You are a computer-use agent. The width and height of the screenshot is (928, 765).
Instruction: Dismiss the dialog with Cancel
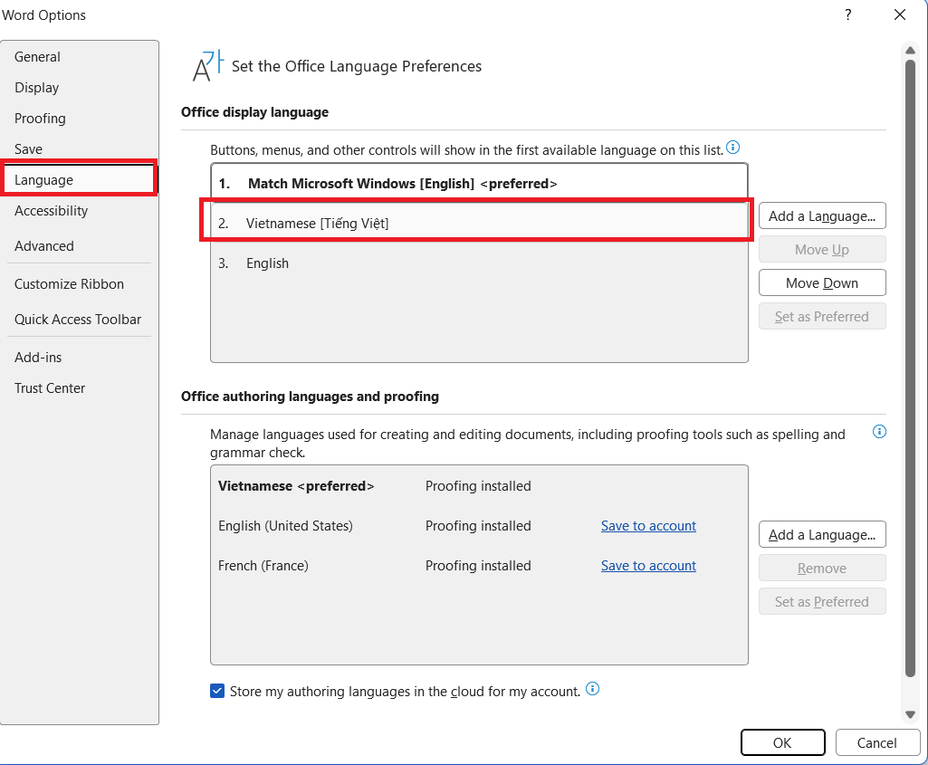pyautogui.click(x=877, y=742)
